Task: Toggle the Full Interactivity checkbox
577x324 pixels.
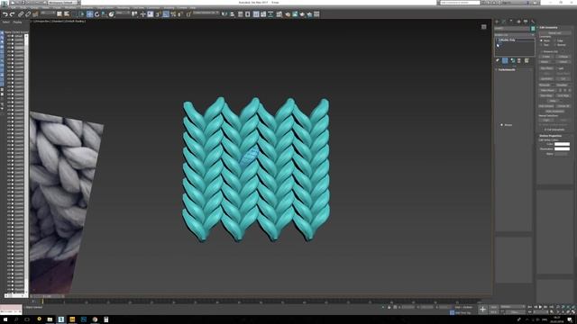Action: point(545,130)
